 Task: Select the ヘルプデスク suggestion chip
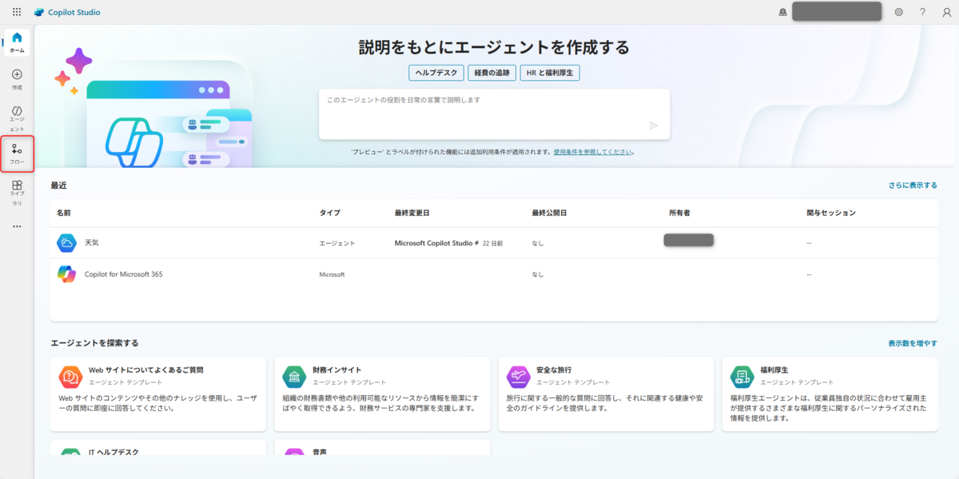point(436,73)
